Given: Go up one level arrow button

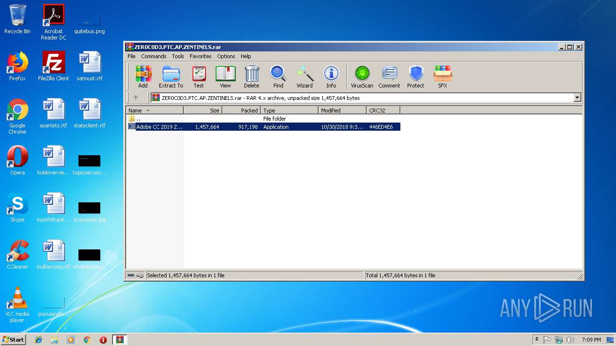Looking at the screenshot, I should point(136,98).
